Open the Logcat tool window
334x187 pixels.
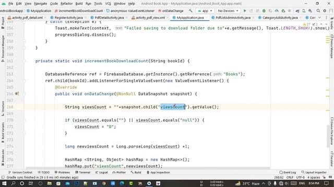coord(101,172)
